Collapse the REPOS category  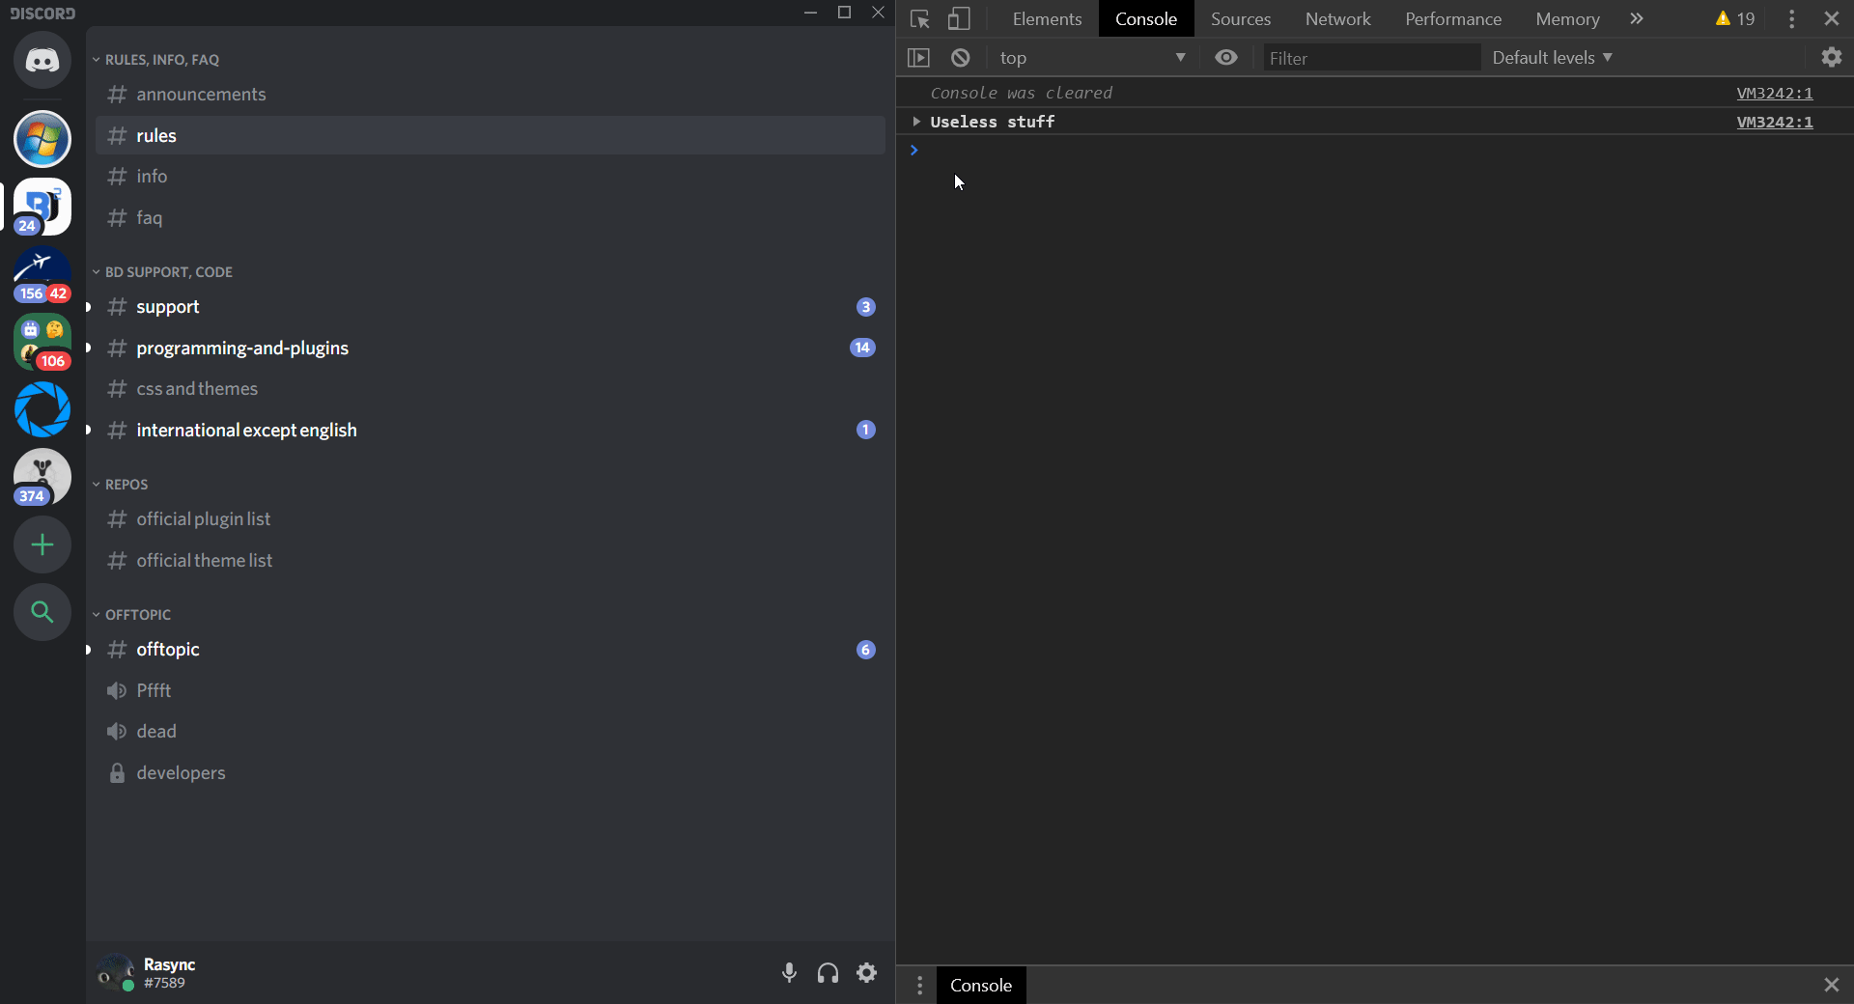[x=121, y=485]
